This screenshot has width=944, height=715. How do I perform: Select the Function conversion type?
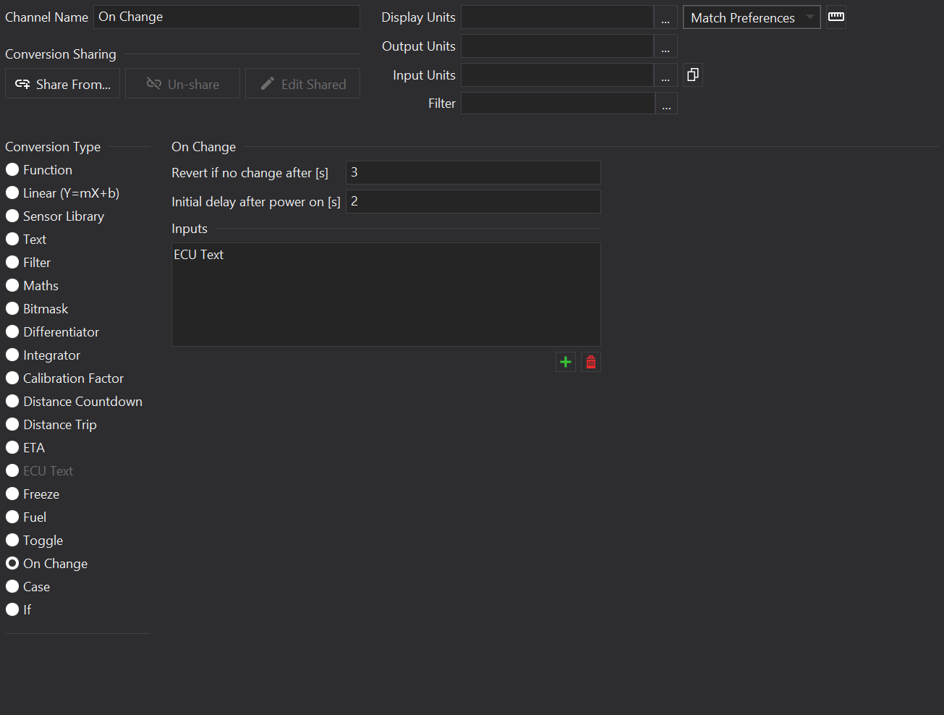(x=12, y=170)
